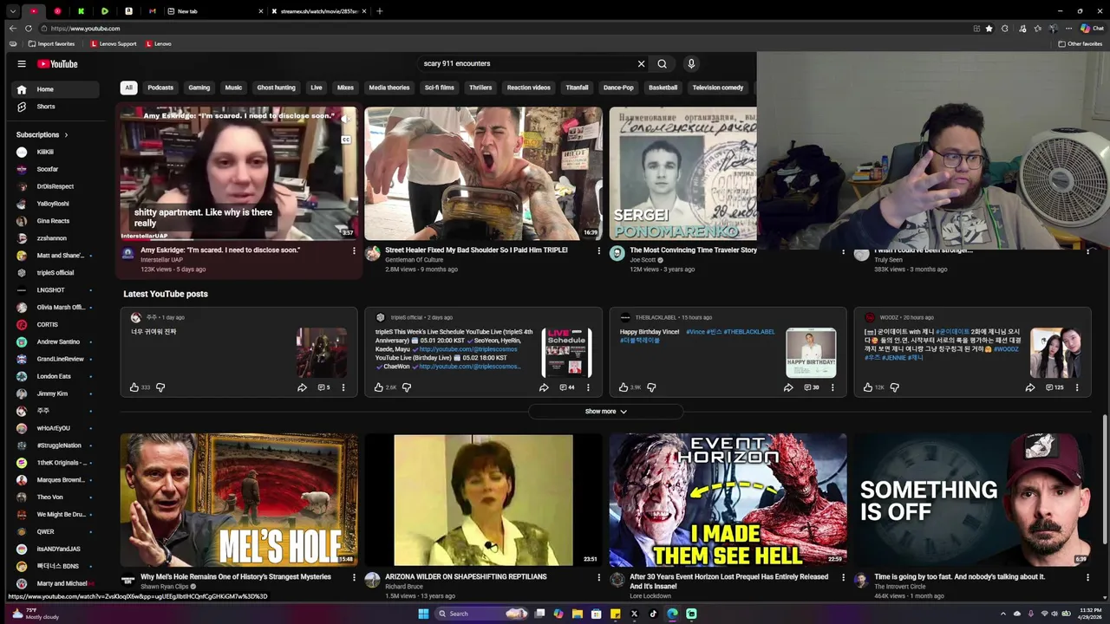1110x624 pixels.
Task: Clear the search box with the X
Action: tap(641, 63)
